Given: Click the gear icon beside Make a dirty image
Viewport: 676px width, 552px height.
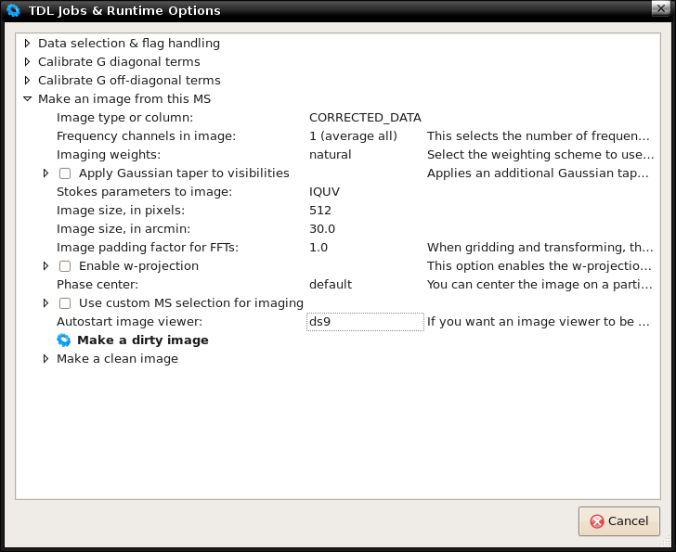Looking at the screenshot, I should tap(63, 340).
